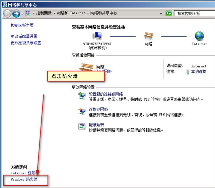Open the 控制面板主页 link

22,25
